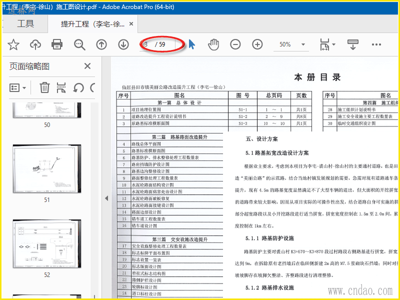The height and width of the screenshot is (300, 400).
Task: Open the find text magnifier icon
Action: coord(79,44)
